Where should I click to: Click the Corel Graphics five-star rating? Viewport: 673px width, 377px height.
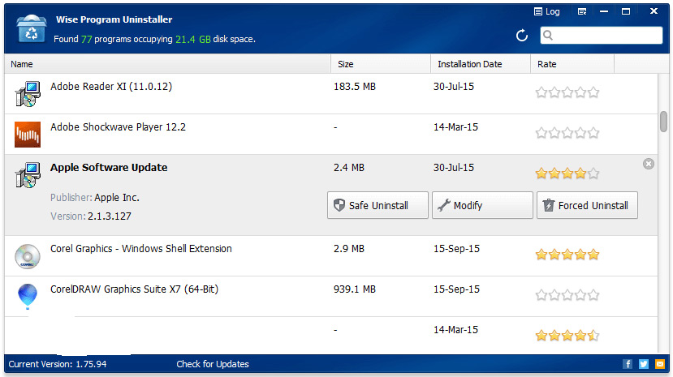point(567,255)
